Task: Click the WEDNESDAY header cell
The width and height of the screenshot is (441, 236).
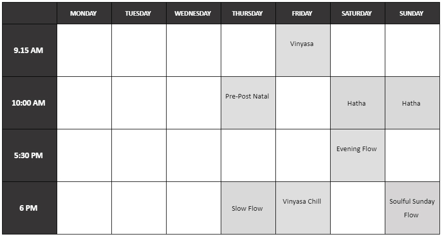Action: pyautogui.click(x=193, y=13)
